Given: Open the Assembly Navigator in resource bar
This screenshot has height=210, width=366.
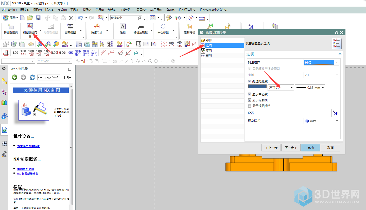Looking at the screenshot, I should coord(4,81).
